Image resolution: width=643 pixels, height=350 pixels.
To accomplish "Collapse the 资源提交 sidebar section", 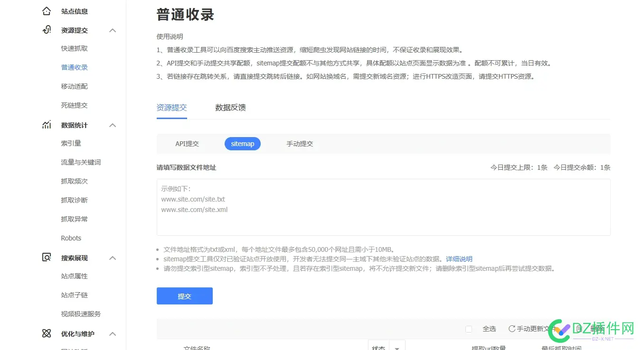I will click(113, 30).
